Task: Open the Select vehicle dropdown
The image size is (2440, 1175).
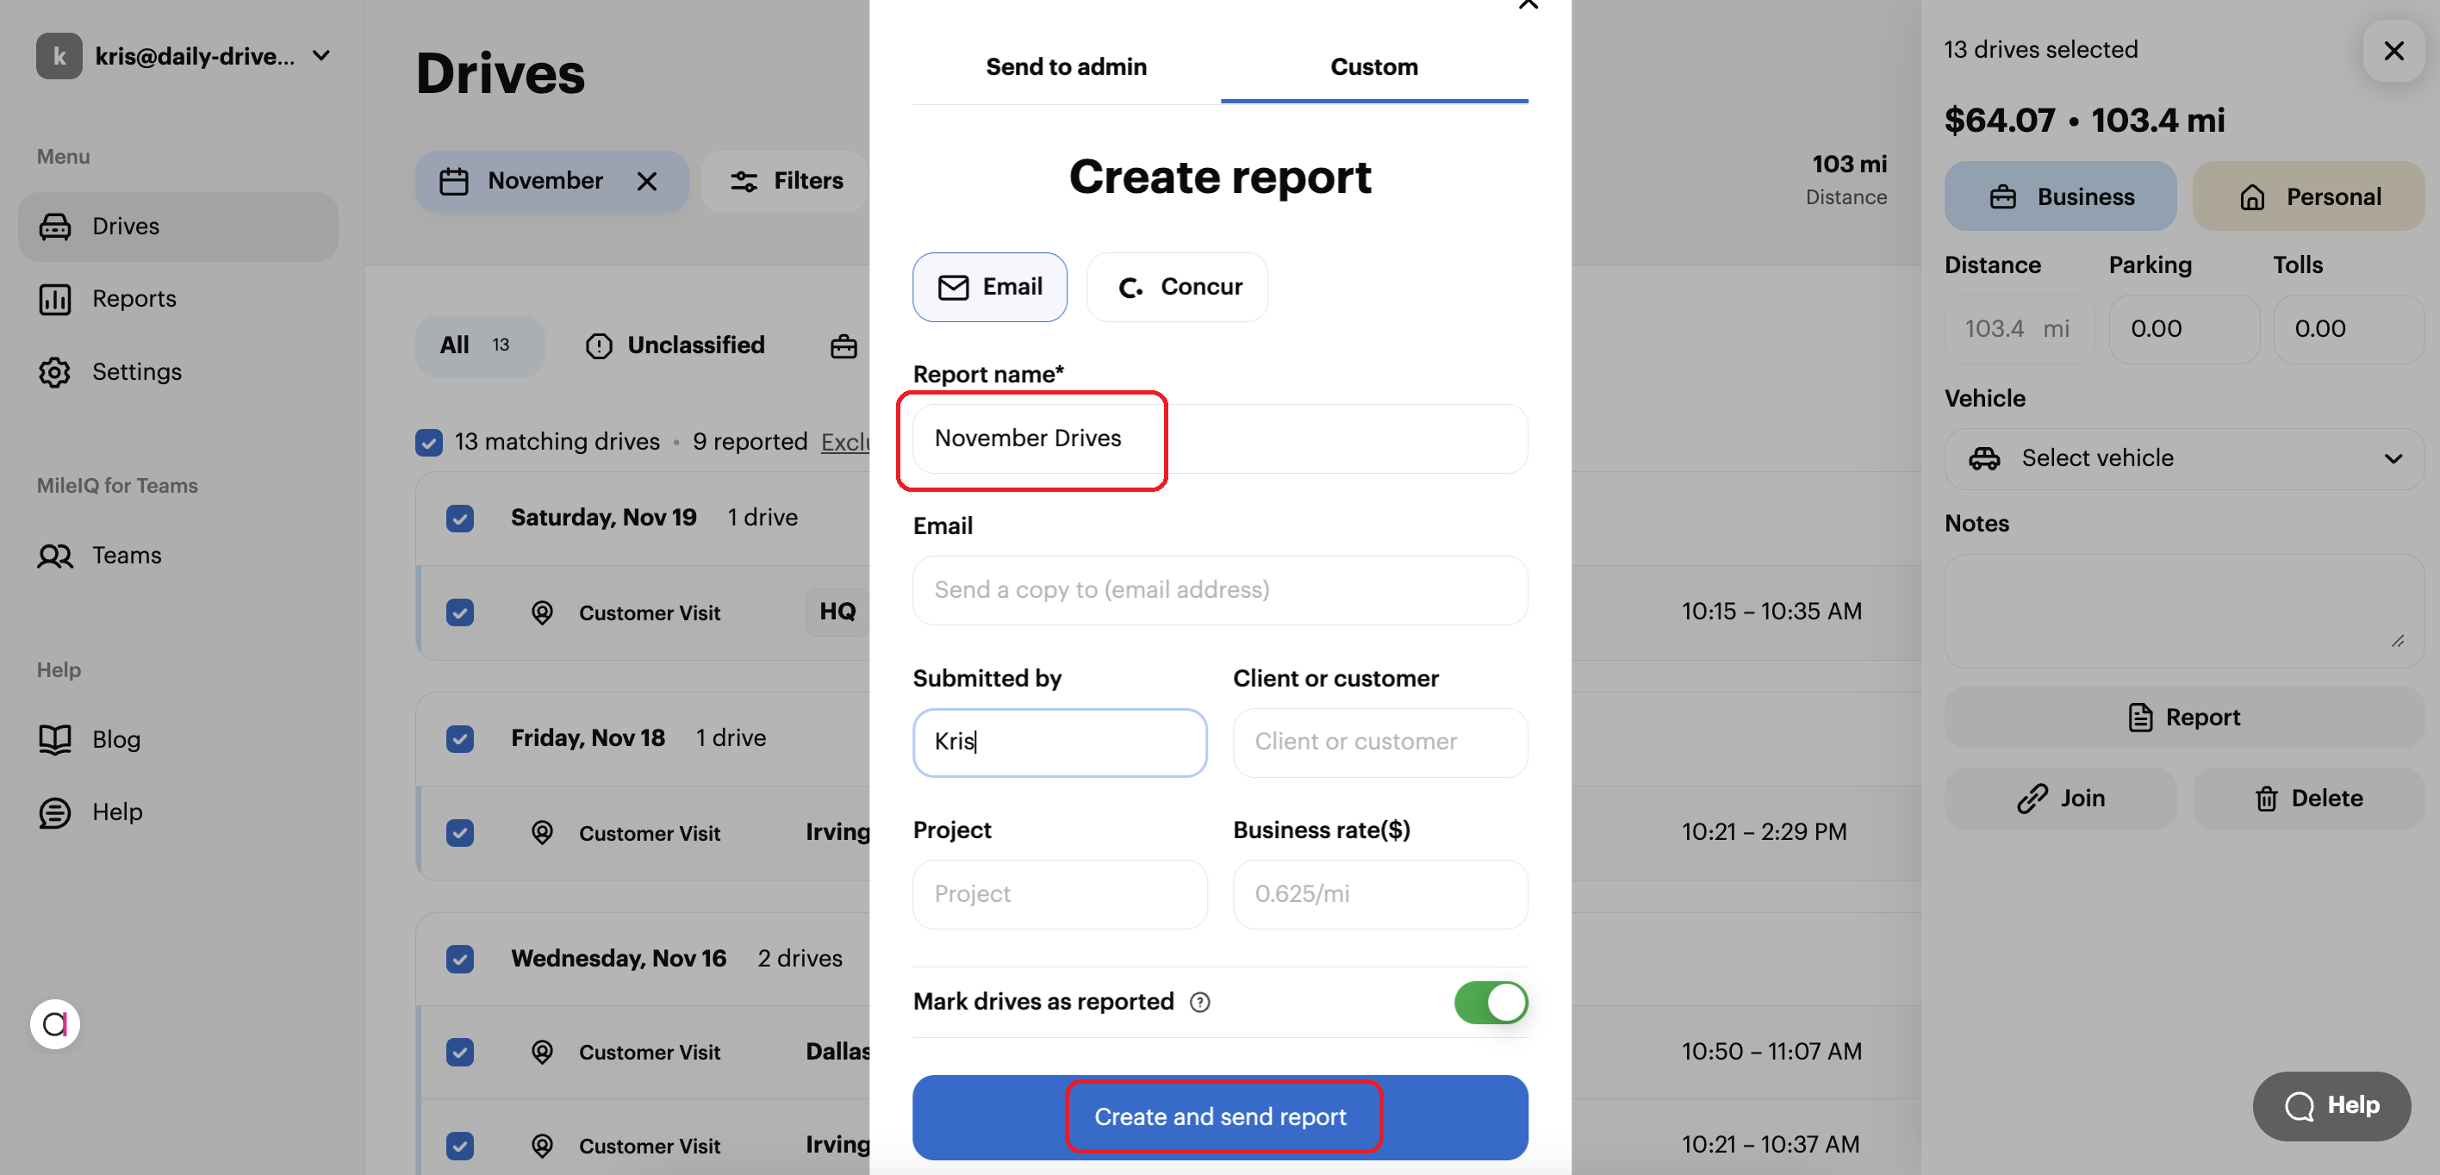Action: 2183,457
